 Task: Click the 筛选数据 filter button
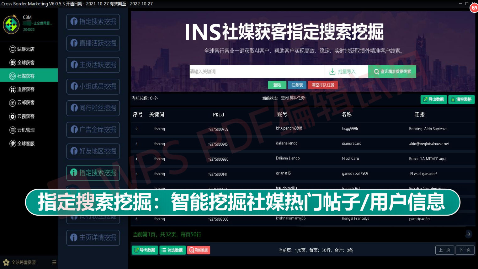tap(173, 250)
